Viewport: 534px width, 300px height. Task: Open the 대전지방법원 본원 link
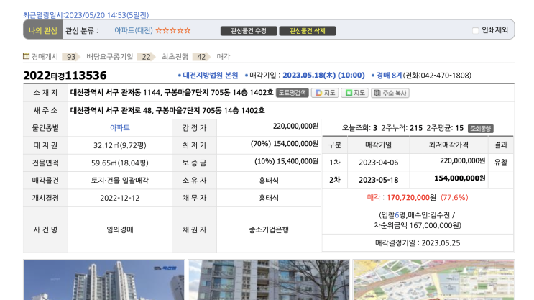tap(210, 75)
